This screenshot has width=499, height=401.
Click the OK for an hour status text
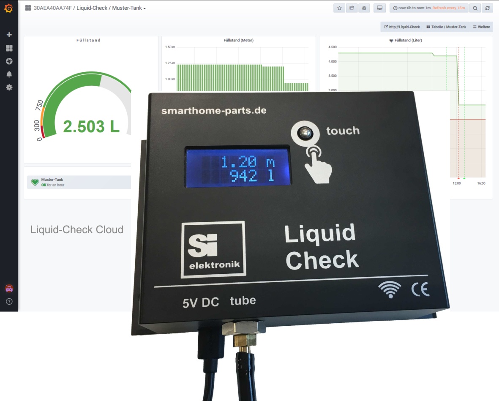[53, 185]
